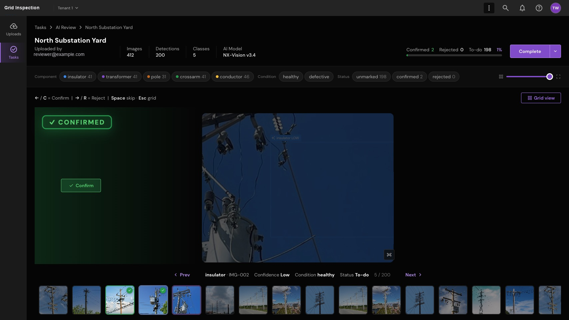
Task: Select the currently highlighted fifth thumbnail
Action: (187, 300)
